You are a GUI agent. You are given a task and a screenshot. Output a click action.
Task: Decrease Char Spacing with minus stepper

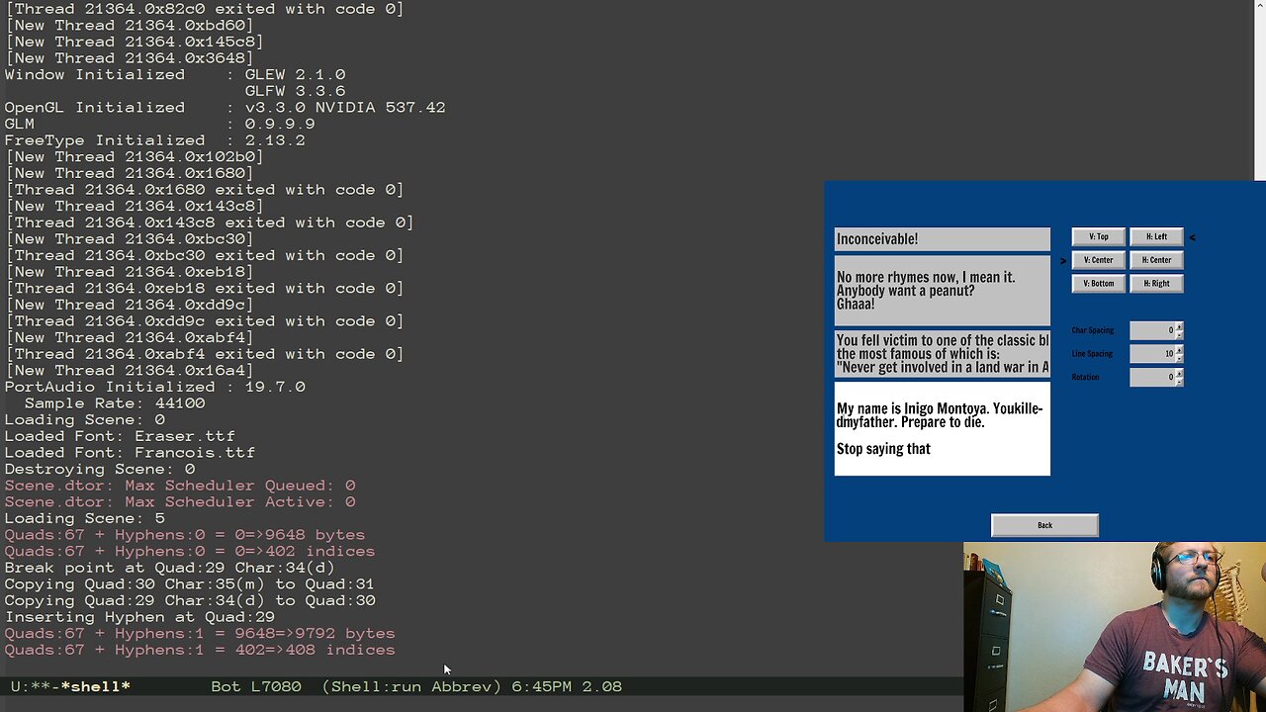pyautogui.click(x=1179, y=334)
